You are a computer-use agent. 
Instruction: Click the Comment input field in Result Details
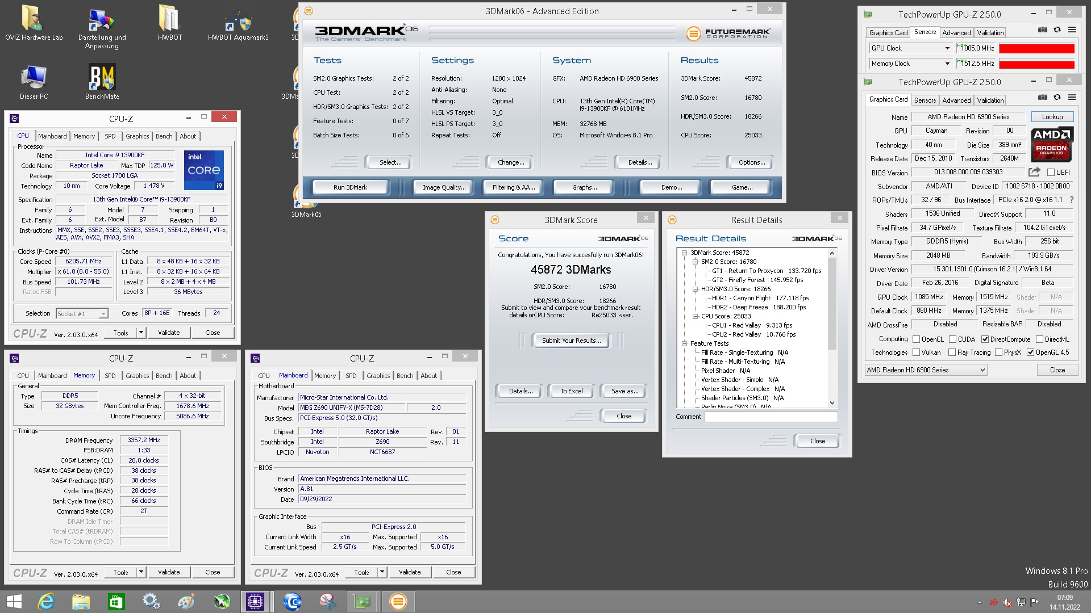click(x=771, y=417)
